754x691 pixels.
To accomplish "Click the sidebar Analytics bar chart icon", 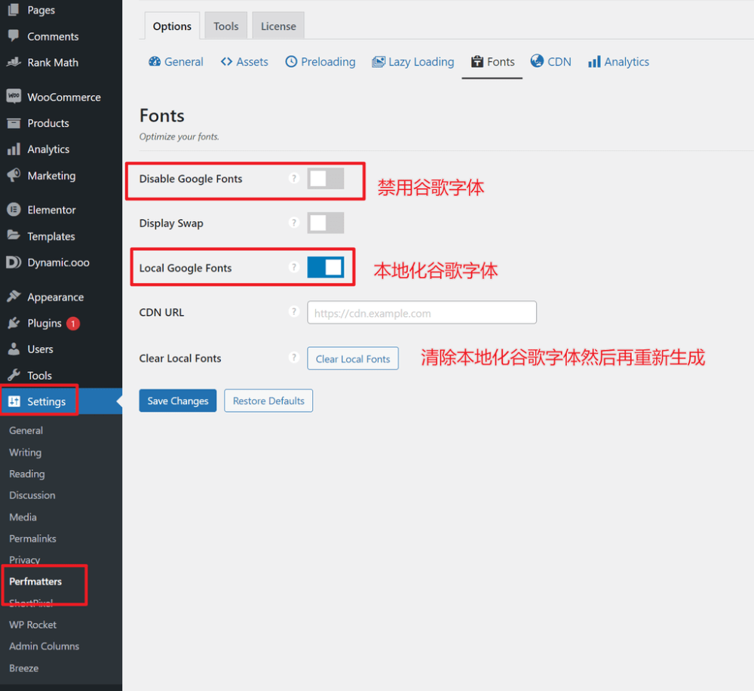I will pos(14,149).
